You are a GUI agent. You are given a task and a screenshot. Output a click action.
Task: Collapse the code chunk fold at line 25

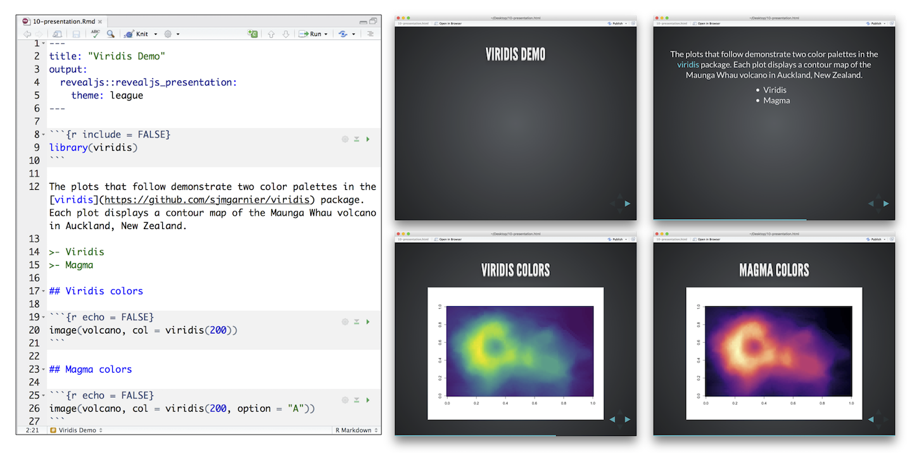coord(44,395)
